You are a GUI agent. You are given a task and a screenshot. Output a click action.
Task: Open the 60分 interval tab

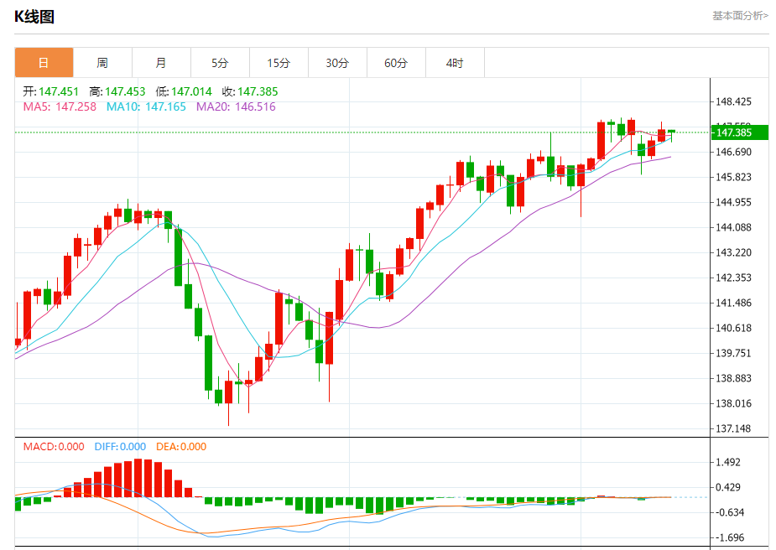(396, 63)
